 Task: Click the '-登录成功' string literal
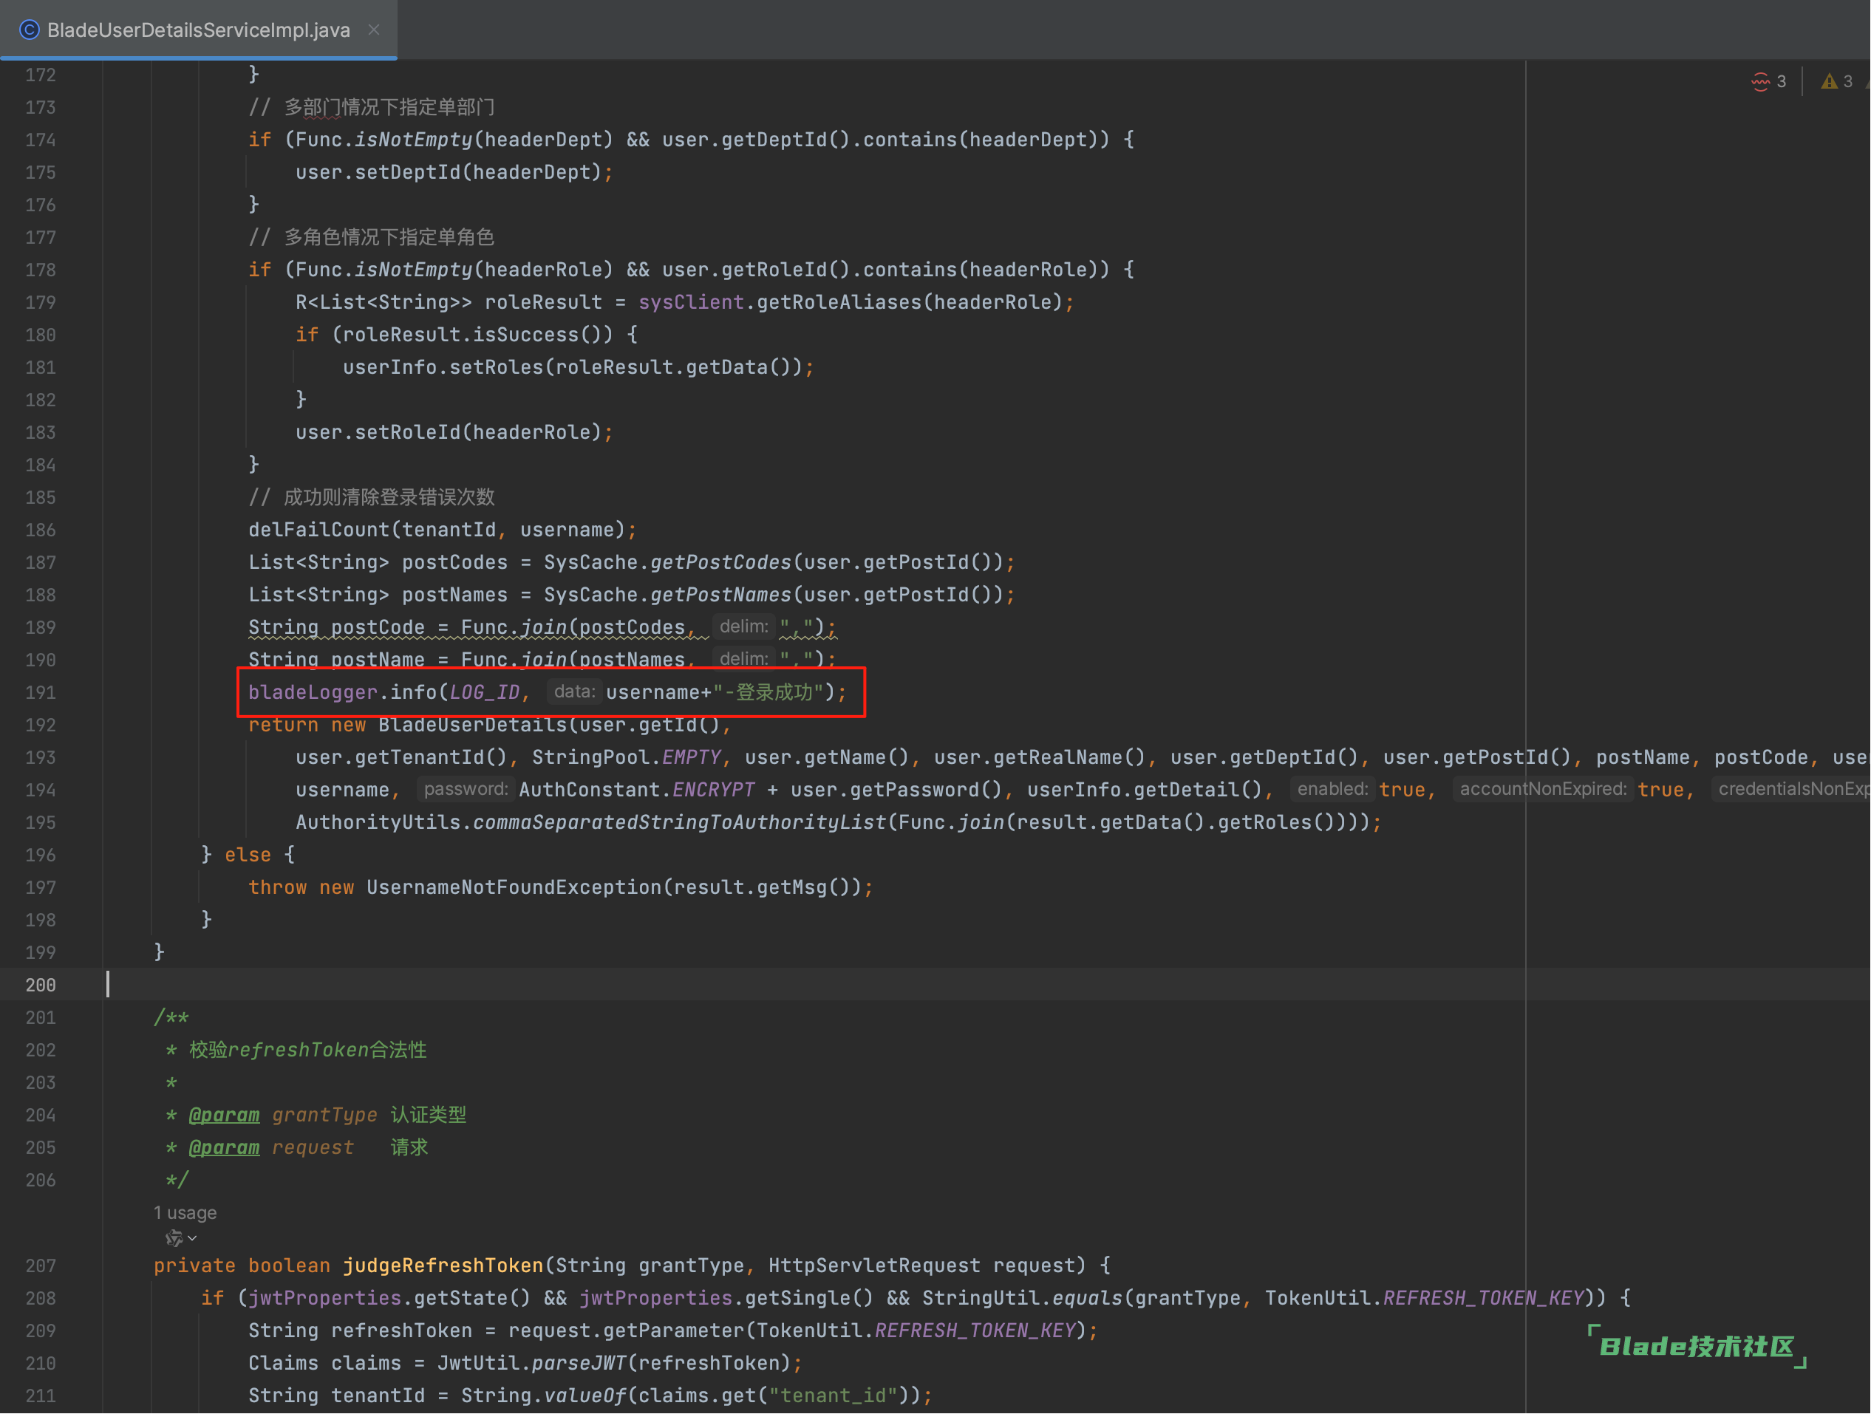[x=767, y=693]
